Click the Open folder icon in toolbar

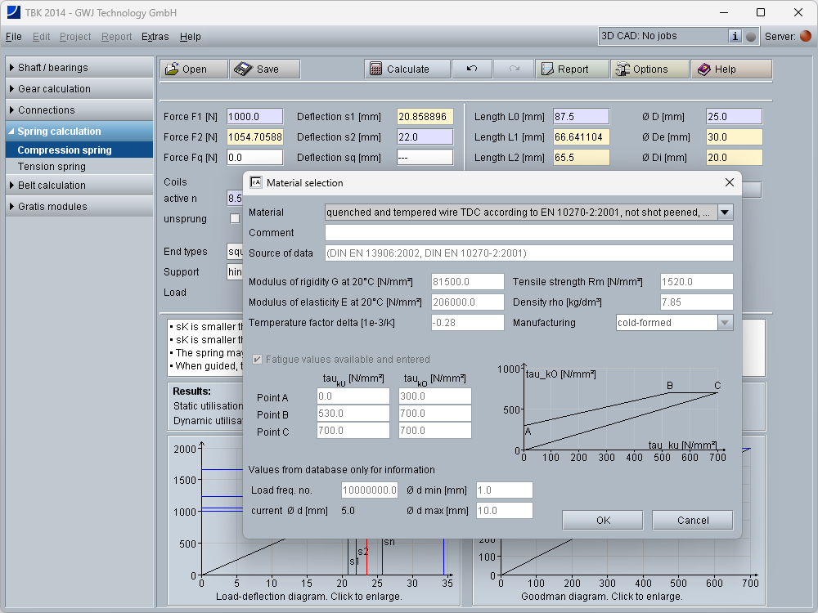pos(173,69)
